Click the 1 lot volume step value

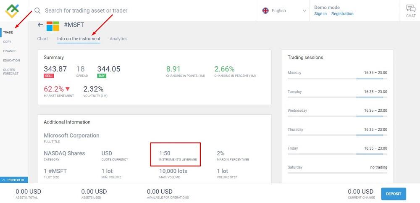click(222, 171)
